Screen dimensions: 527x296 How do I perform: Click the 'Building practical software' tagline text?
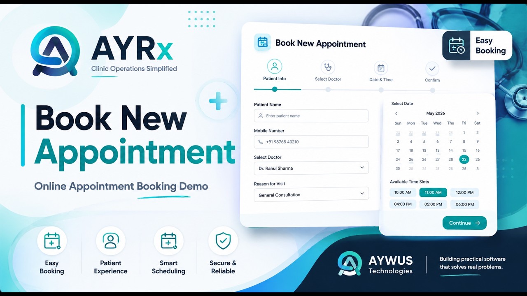473,259
